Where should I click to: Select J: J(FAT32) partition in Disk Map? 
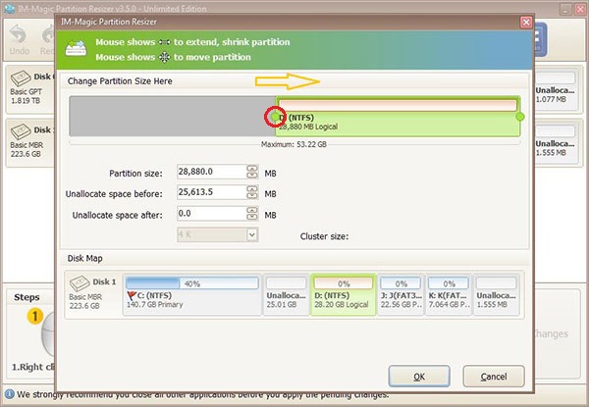pos(401,295)
